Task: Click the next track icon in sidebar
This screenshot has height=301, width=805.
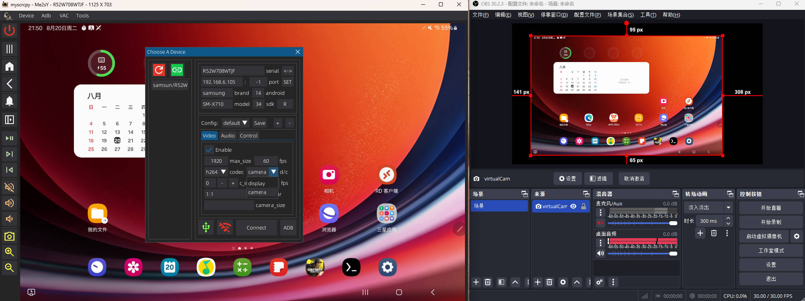Action: [x=9, y=154]
